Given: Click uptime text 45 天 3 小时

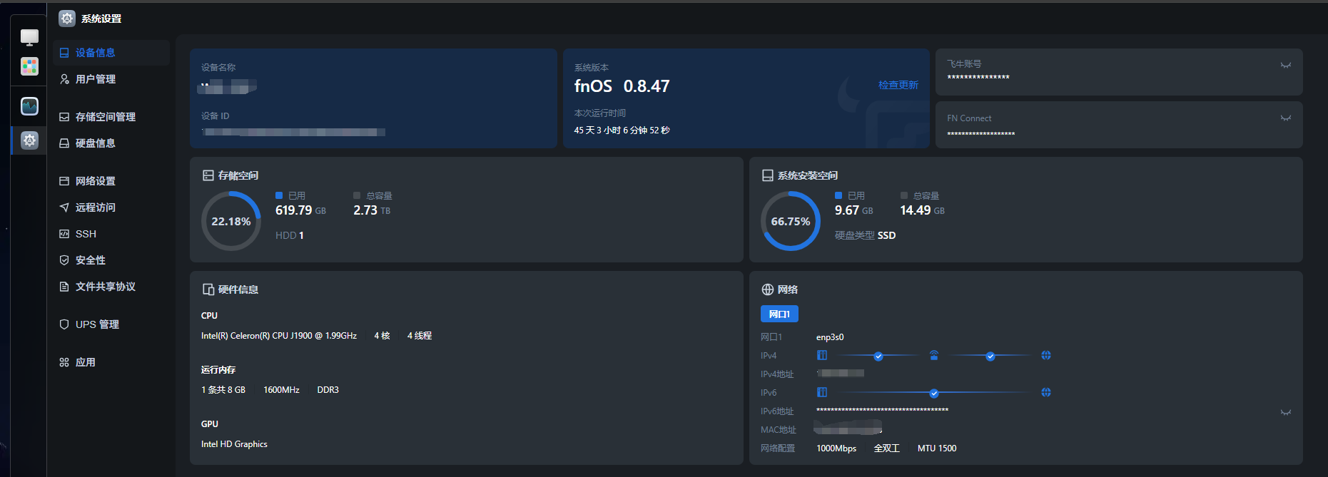Looking at the screenshot, I should click(622, 130).
